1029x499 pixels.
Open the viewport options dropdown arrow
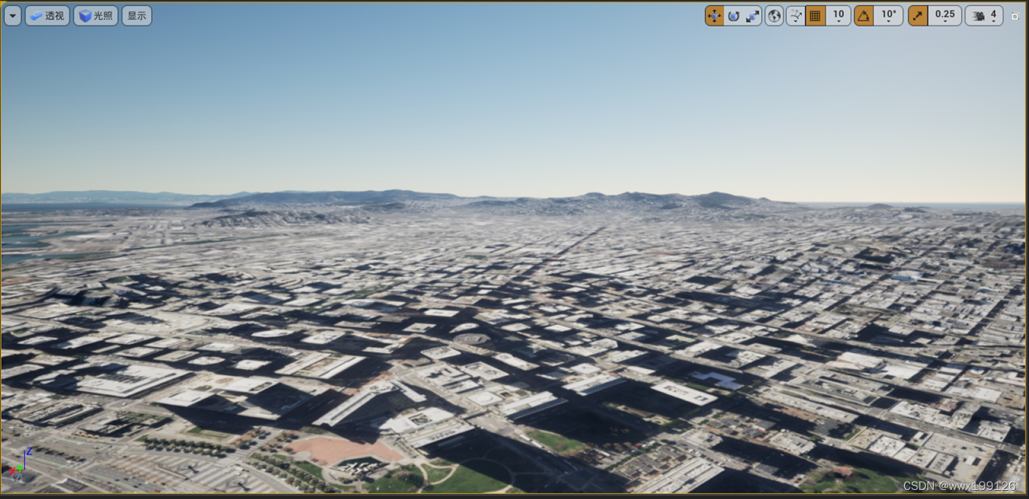pos(12,15)
